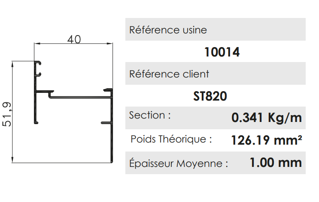Select the client reference ST820
This screenshot has height=202, width=319.
(210, 96)
